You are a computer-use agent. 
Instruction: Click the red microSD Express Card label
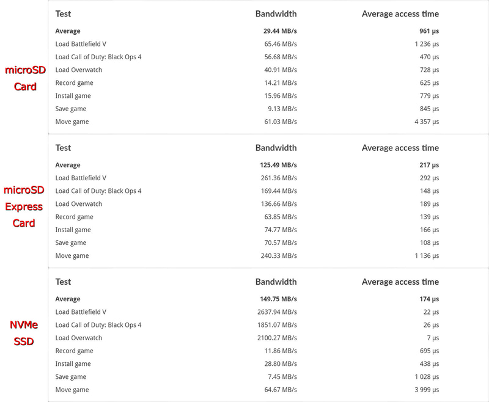point(24,206)
